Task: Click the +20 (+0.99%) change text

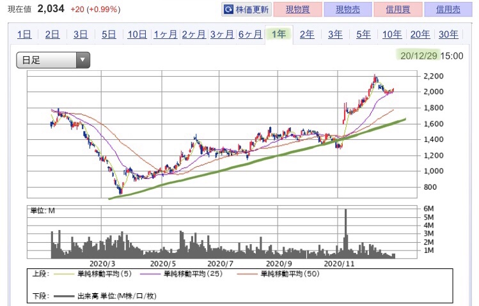Action: [95, 10]
